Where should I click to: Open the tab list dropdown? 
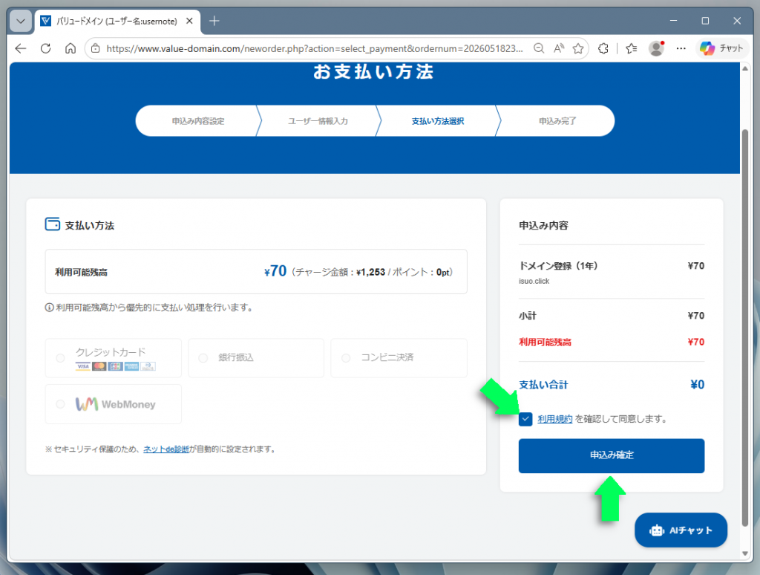point(20,21)
